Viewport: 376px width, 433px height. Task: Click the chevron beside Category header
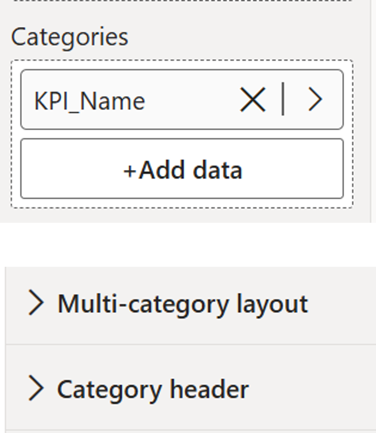(36, 389)
